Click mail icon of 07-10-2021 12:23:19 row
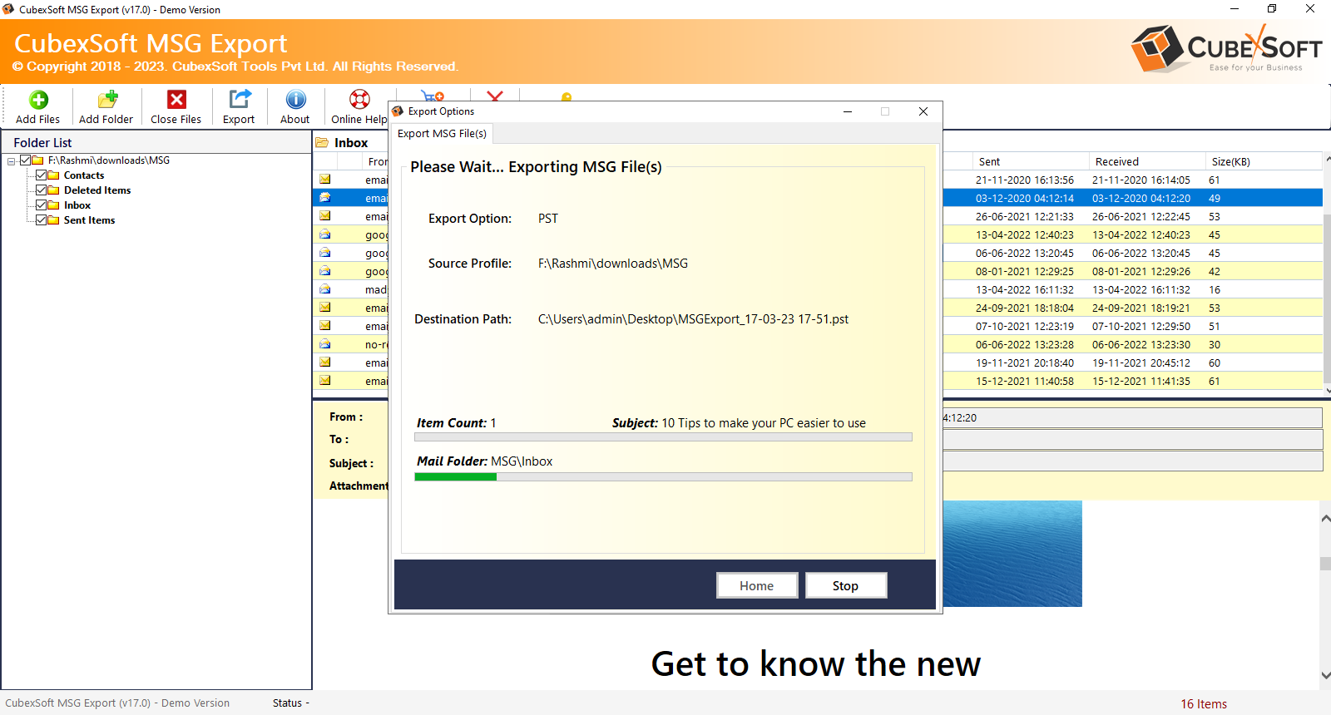The image size is (1331, 715). click(x=324, y=326)
